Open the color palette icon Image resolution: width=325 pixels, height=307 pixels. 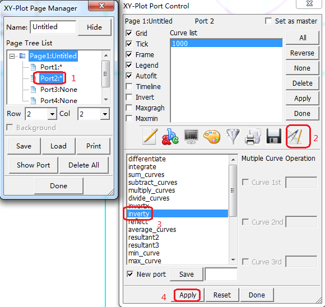tap(212, 136)
